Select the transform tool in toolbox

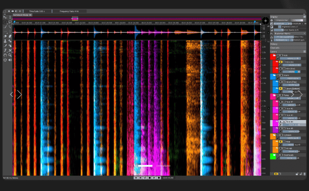5,50
